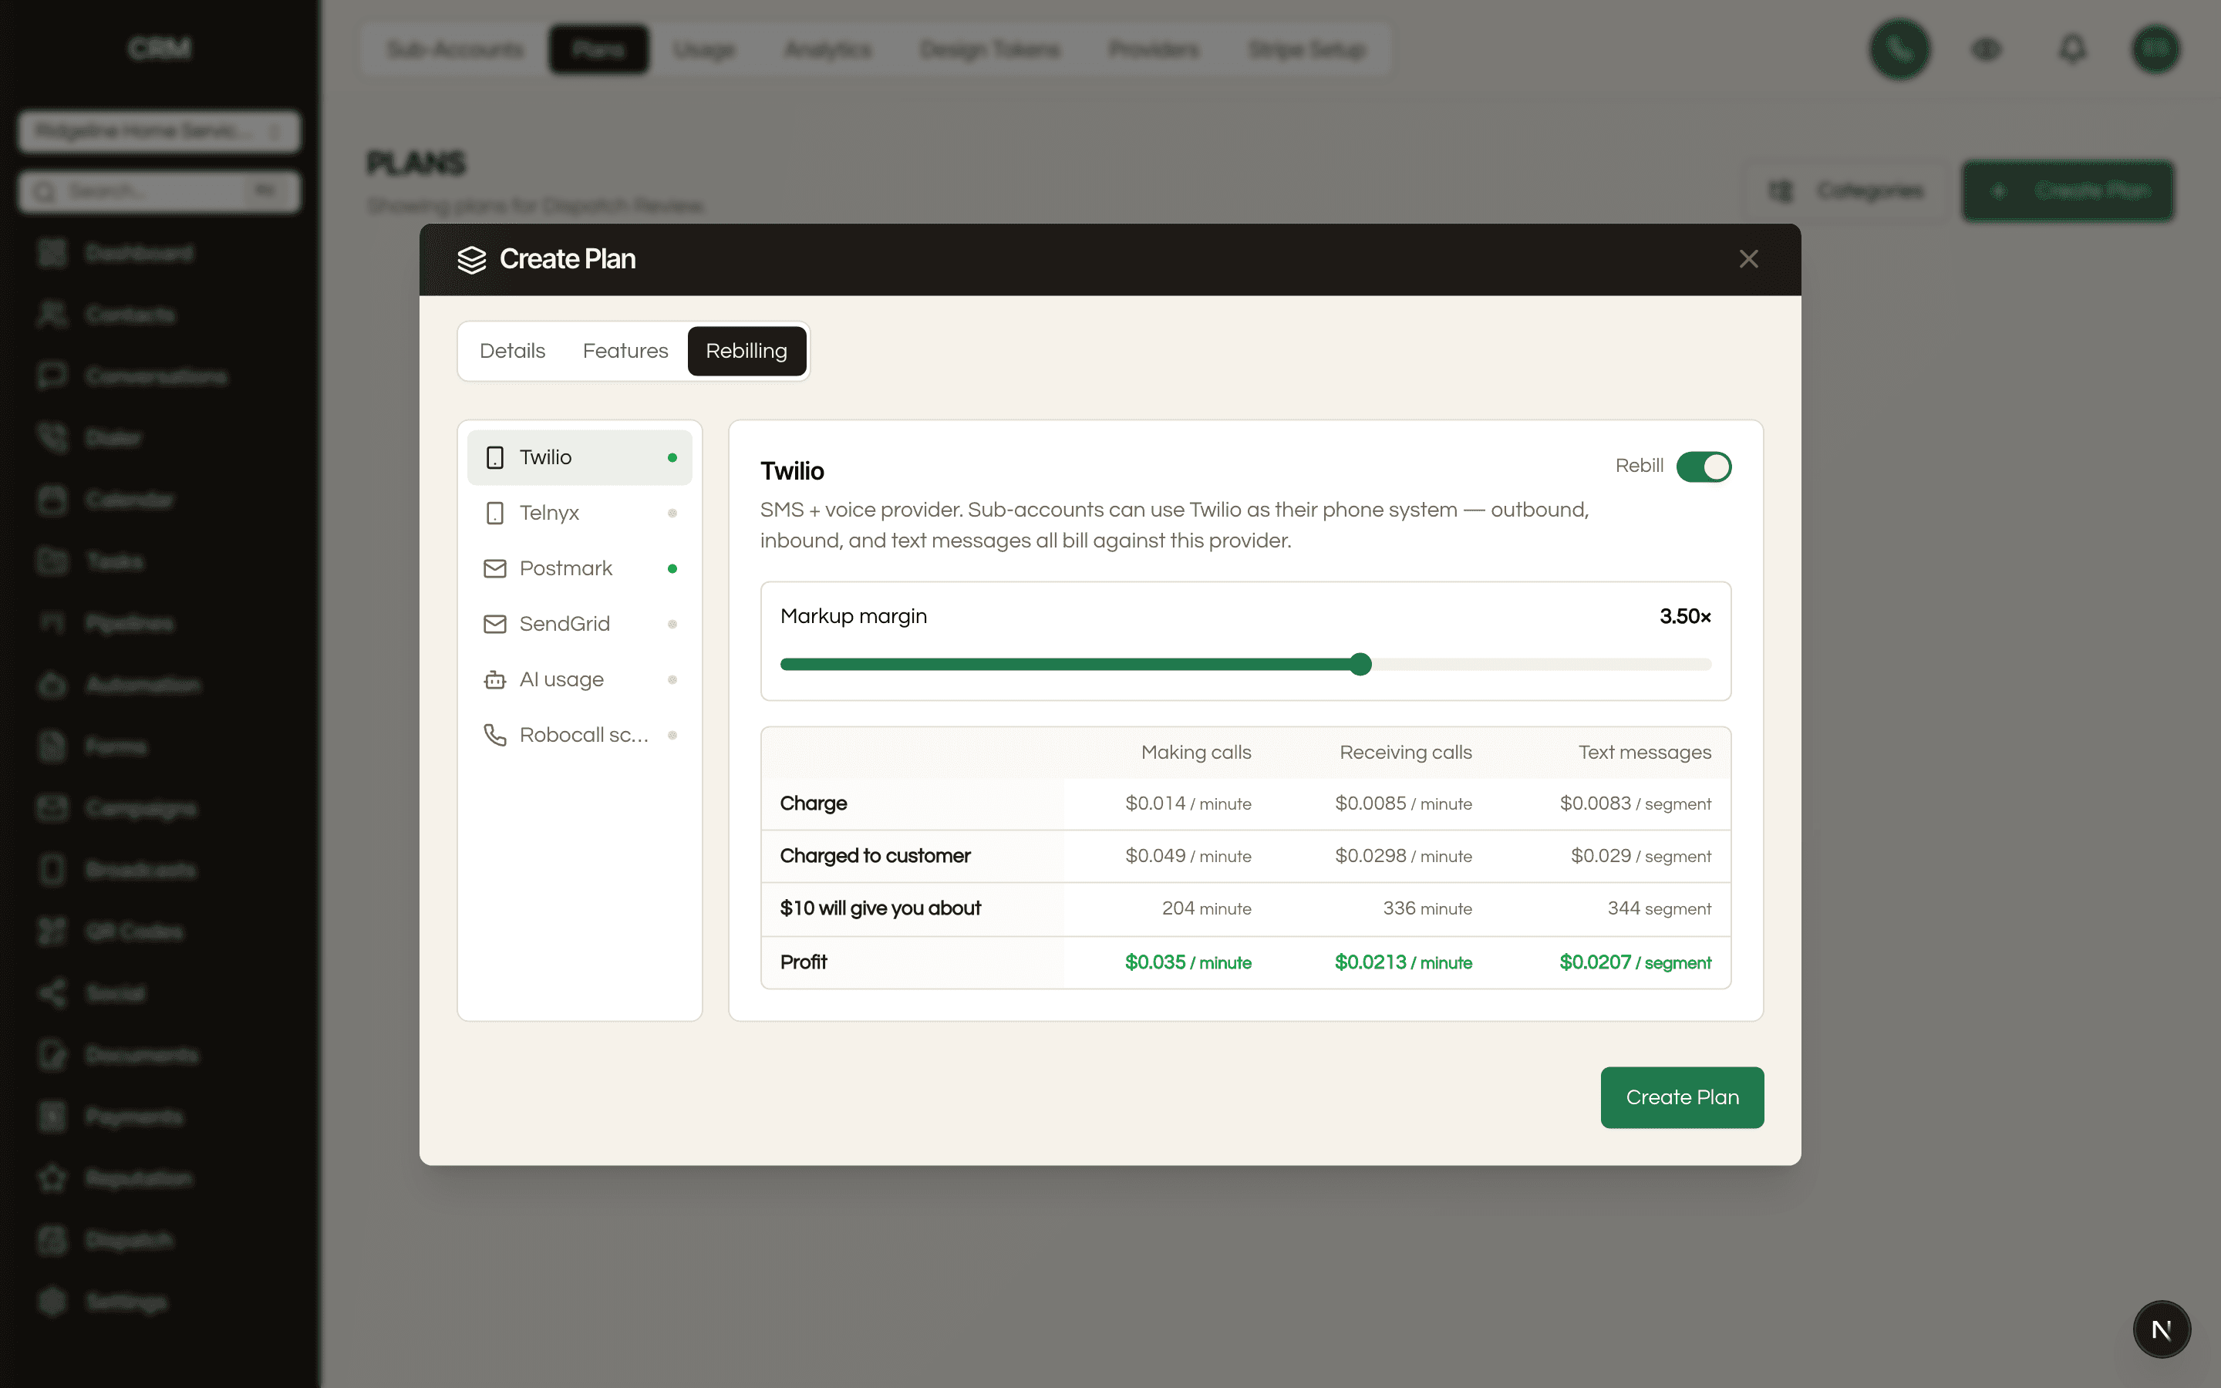The image size is (2221, 1388).
Task: Select Postmark provider in the list
Action: (x=579, y=568)
